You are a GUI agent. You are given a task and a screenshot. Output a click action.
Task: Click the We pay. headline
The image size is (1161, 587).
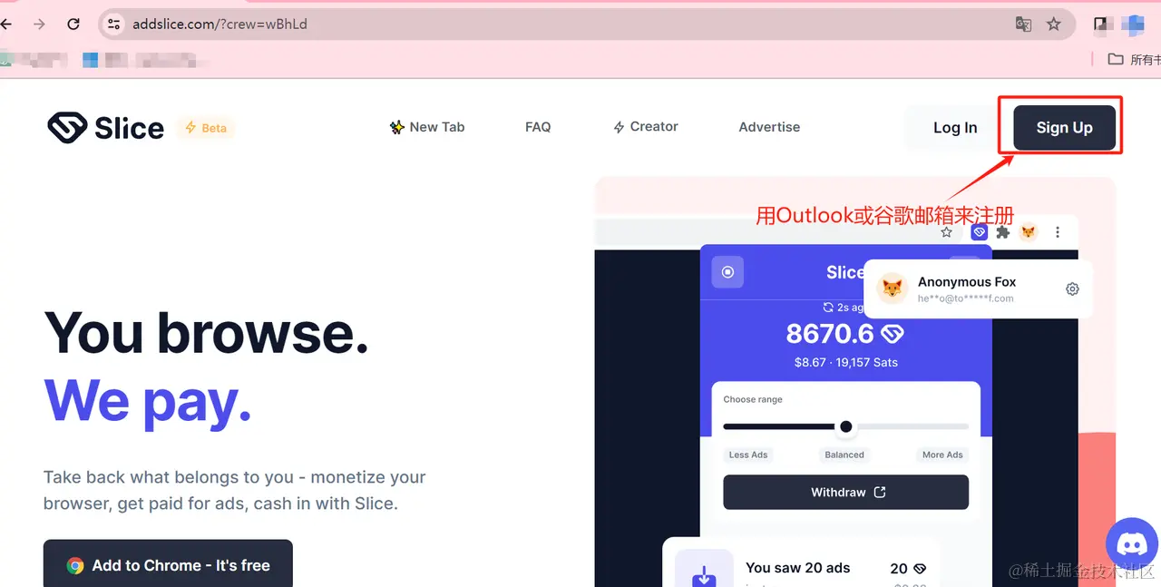147,400
